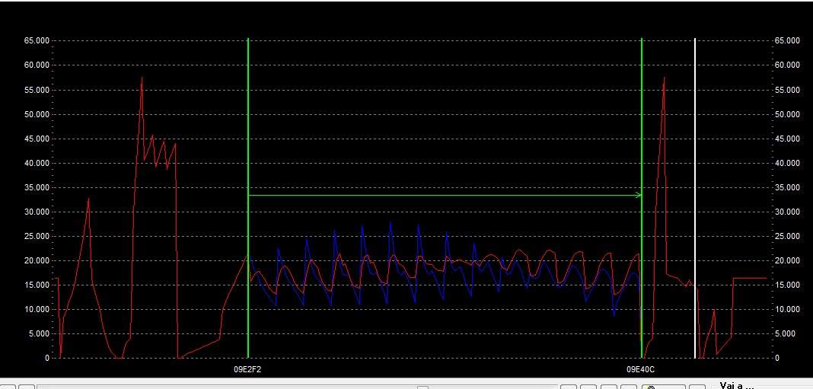813x389 pixels.
Task: Click the 5.000 label on left axis
Action: (x=38, y=334)
